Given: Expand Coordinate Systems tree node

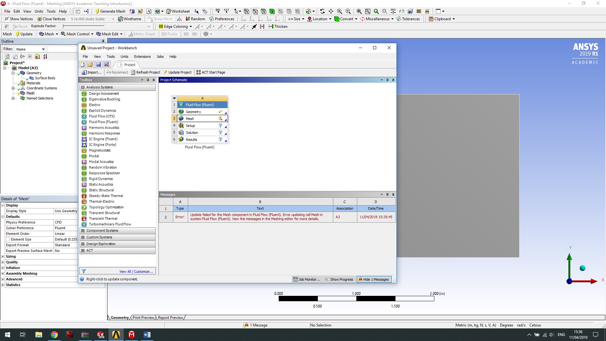Looking at the screenshot, I should [x=13, y=88].
